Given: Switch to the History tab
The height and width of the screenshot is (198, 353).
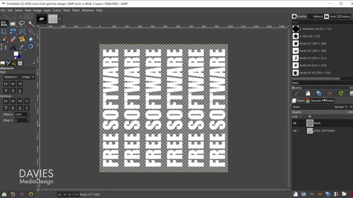Looking at the screenshot, I should (344, 16).
